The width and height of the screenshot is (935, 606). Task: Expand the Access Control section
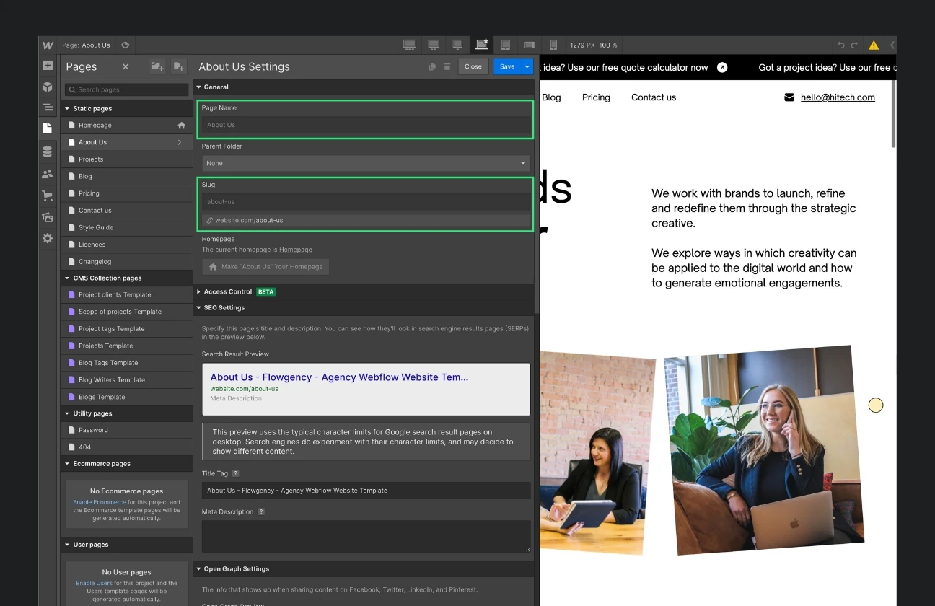point(199,291)
